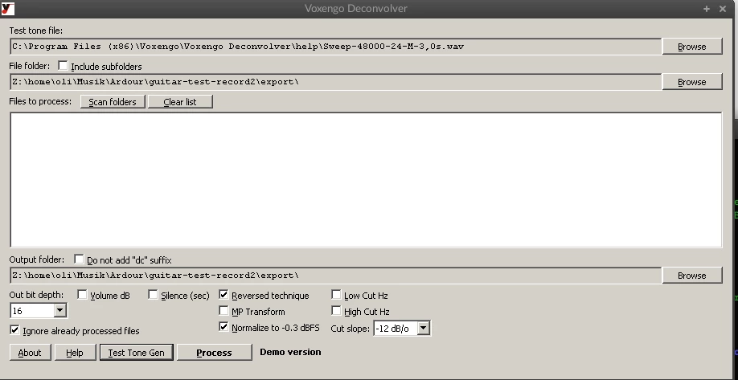Click the test tone file path field
Viewport: 738px width, 380px height.
[x=335, y=47]
